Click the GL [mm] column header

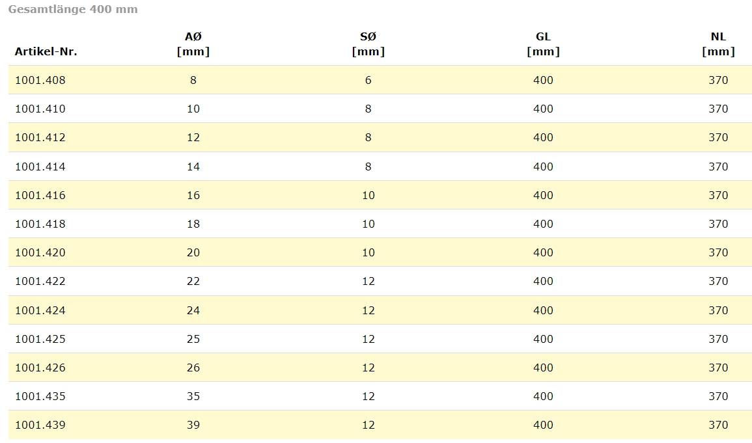pos(543,44)
